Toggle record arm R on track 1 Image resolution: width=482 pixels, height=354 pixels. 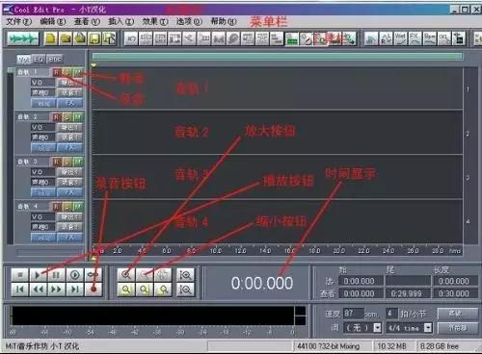pyautogui.click(x=57, y=72)
